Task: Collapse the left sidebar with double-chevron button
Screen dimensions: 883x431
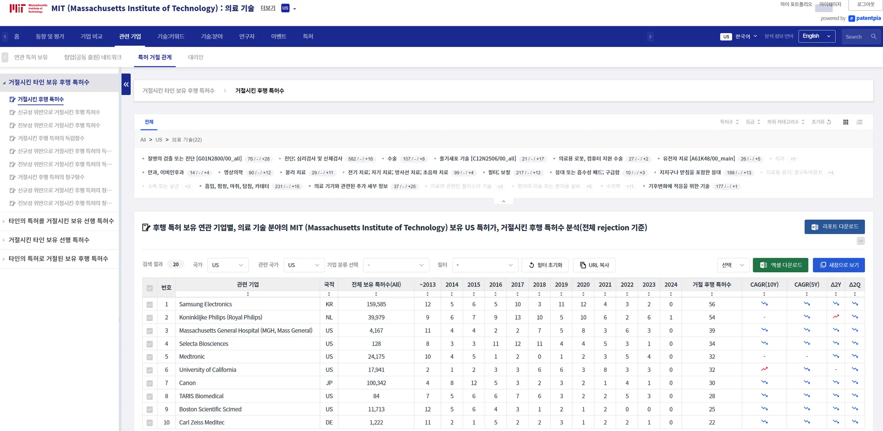Action: 126,84
